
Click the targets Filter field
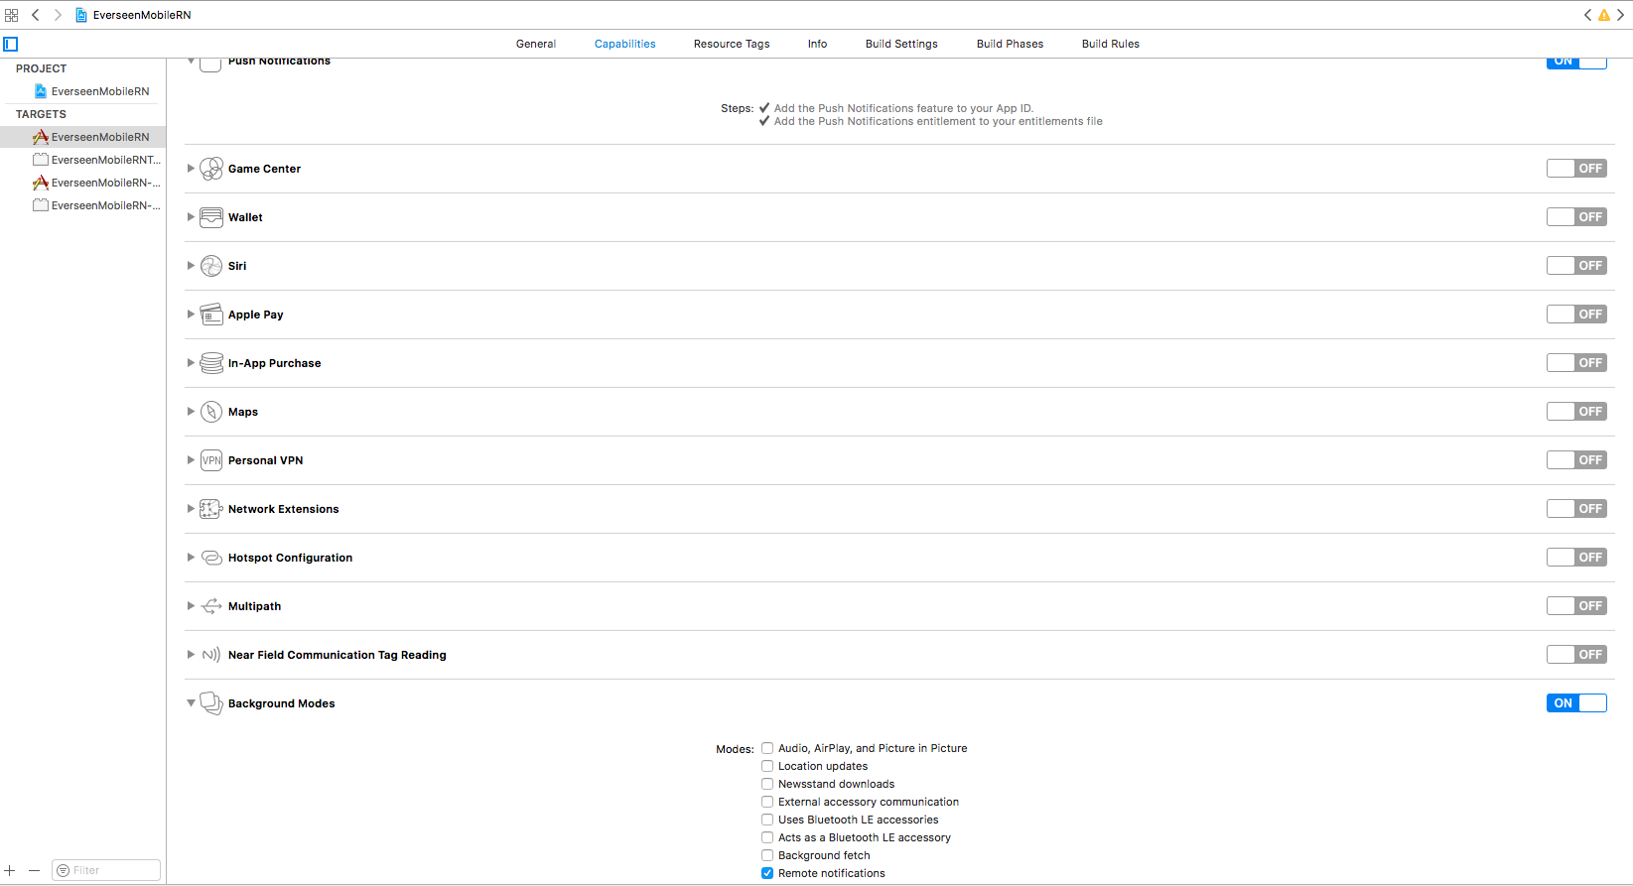pos(106,870)
